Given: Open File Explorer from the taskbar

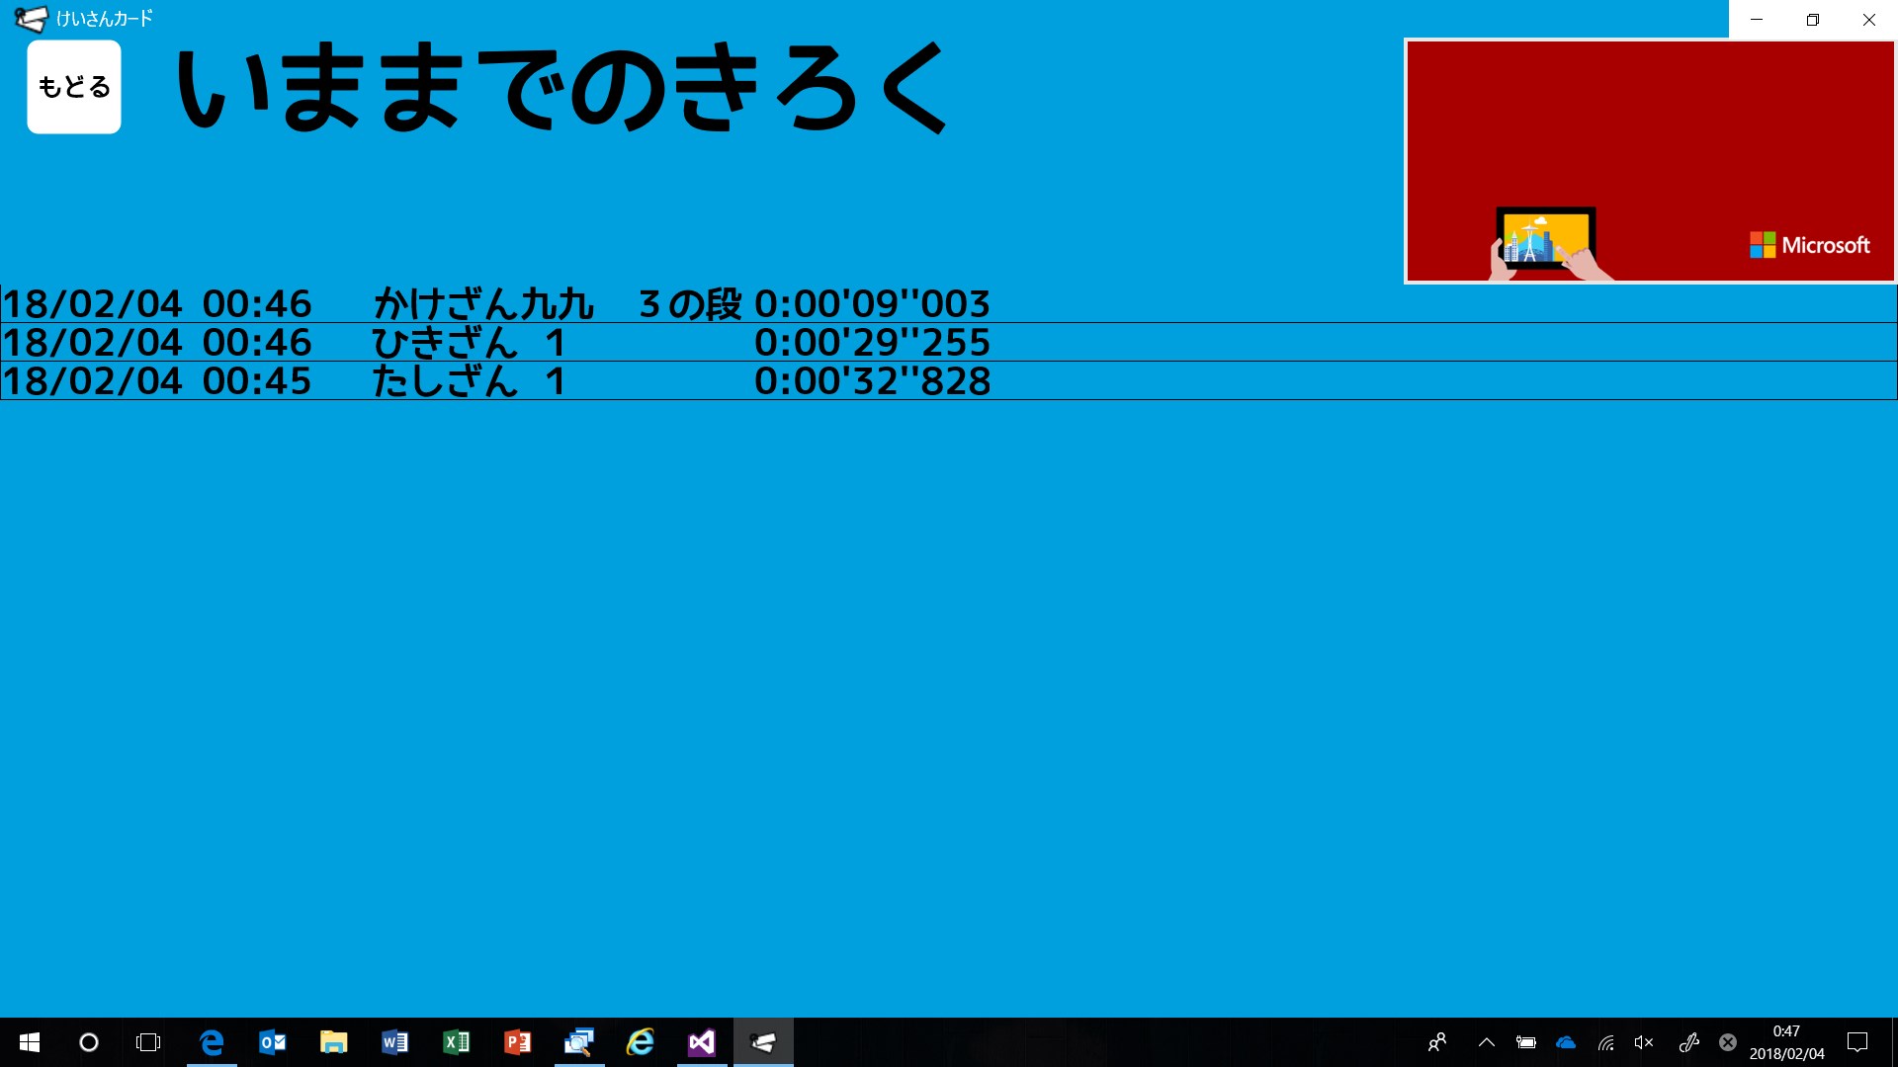Looking at the screenshot, I should [x=334, y=1042].
